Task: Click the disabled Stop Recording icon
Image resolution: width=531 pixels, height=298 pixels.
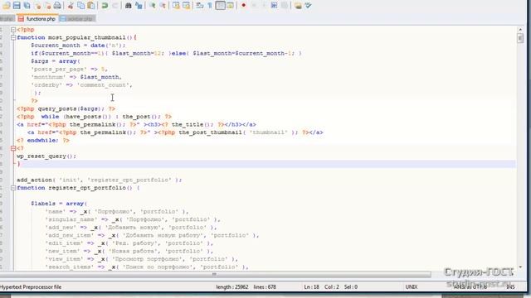Action: coord(254,6)
